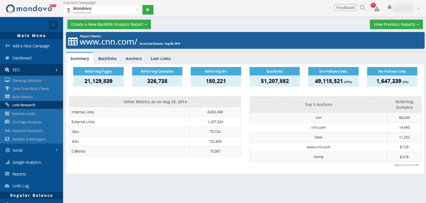
Task: Click the Mondovo logo
Action: tap(31, 9)
